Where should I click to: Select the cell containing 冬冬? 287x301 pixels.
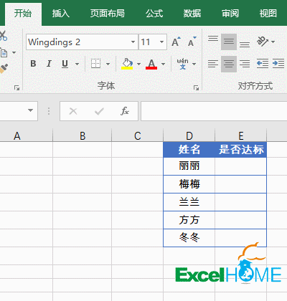[x=189, y=238]
